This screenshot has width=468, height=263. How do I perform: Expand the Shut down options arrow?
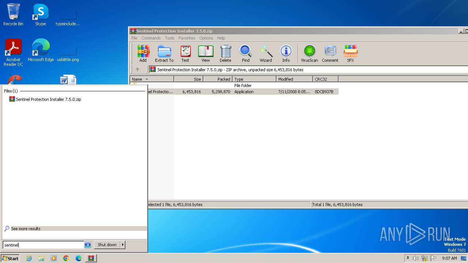coord(123,245)
